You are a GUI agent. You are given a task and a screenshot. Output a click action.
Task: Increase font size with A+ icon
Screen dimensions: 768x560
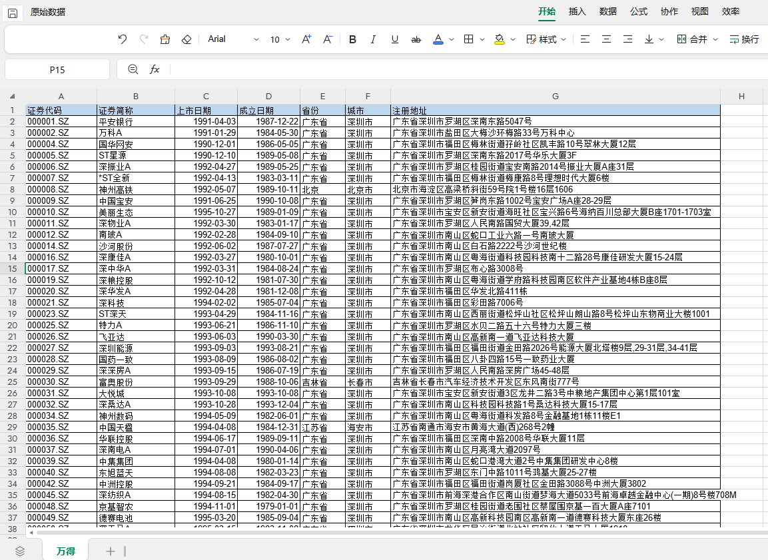[x=306, y=39]
